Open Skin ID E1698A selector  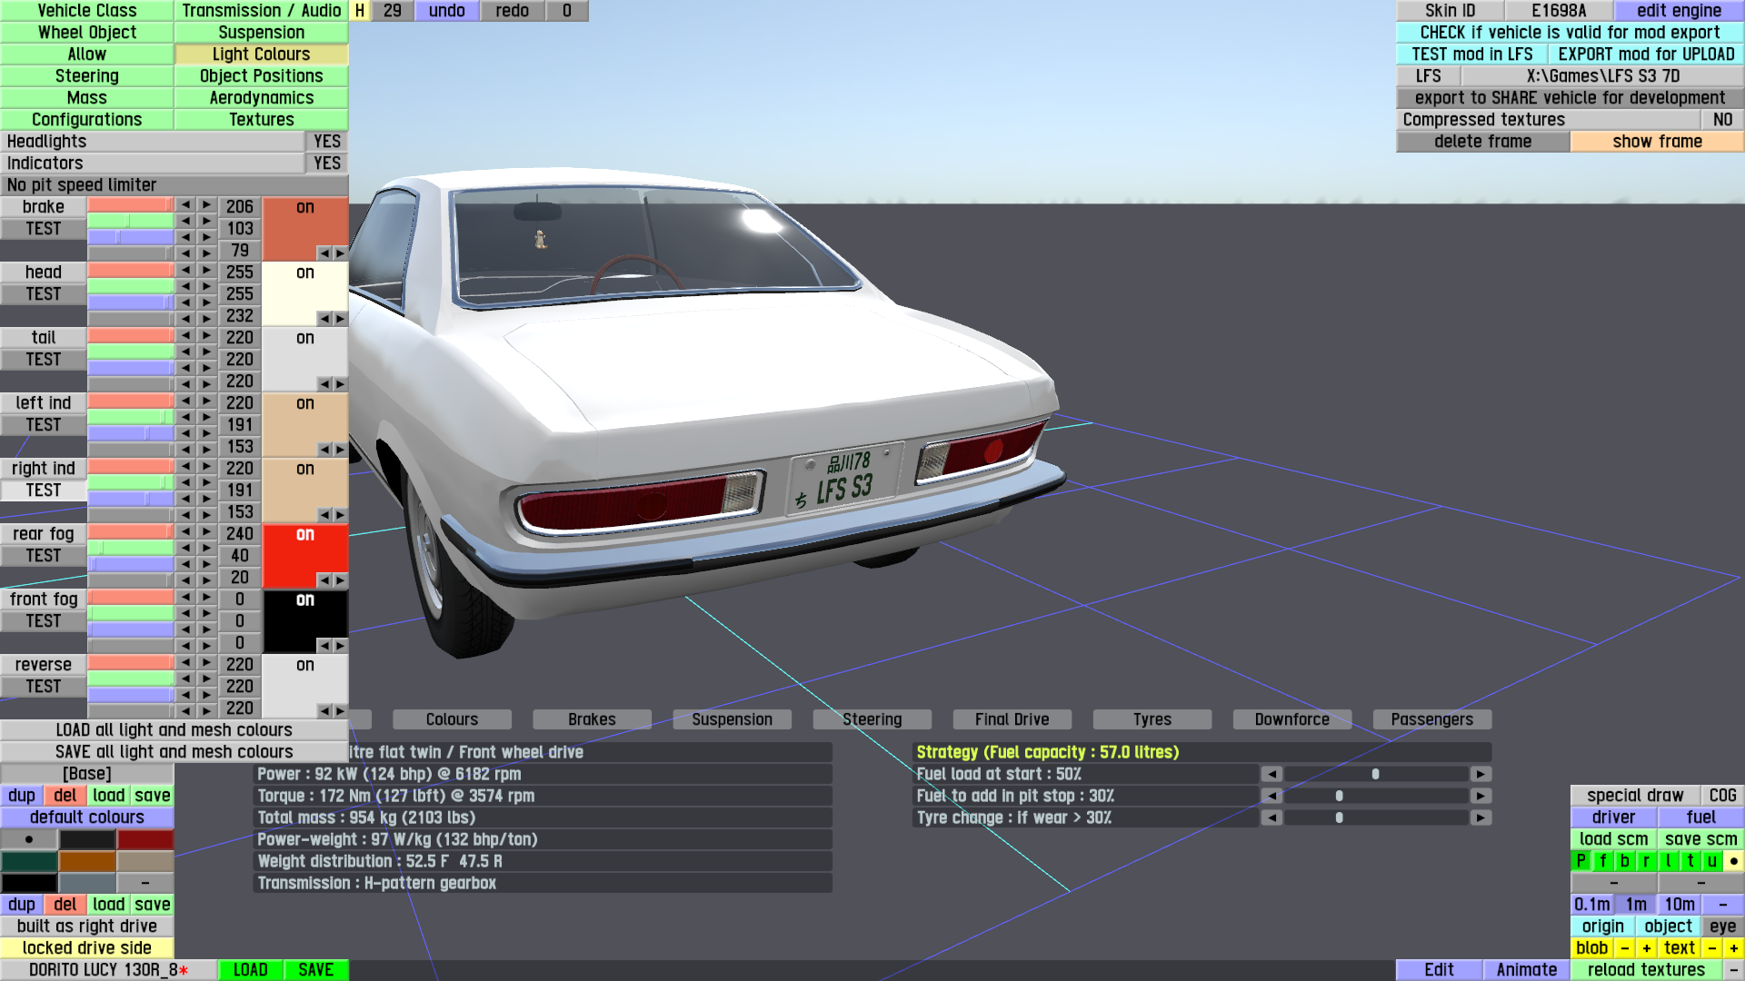(1559, 11)
